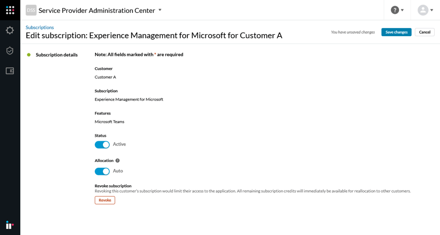
Task: Select the shield checkmark sidebar icon
Action: [x=10, y=51]
